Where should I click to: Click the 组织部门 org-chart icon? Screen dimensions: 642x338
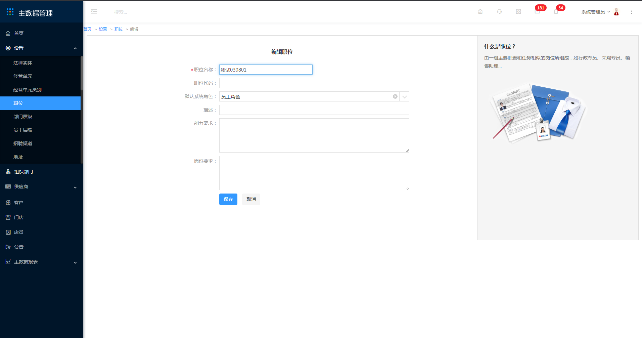[8, 172]
